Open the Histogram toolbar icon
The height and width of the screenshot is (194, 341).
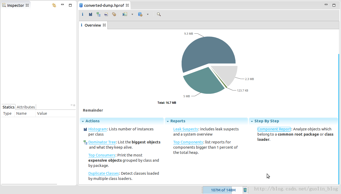click(90, 14)
